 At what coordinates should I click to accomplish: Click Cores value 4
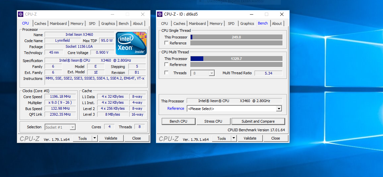pyautogui.click(x=109, y=127)
